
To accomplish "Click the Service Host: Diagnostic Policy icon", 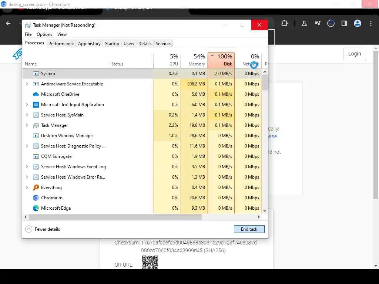I will (36, 146).
